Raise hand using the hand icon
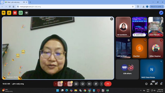Screen dimensions: 165x93 [96, 84]
